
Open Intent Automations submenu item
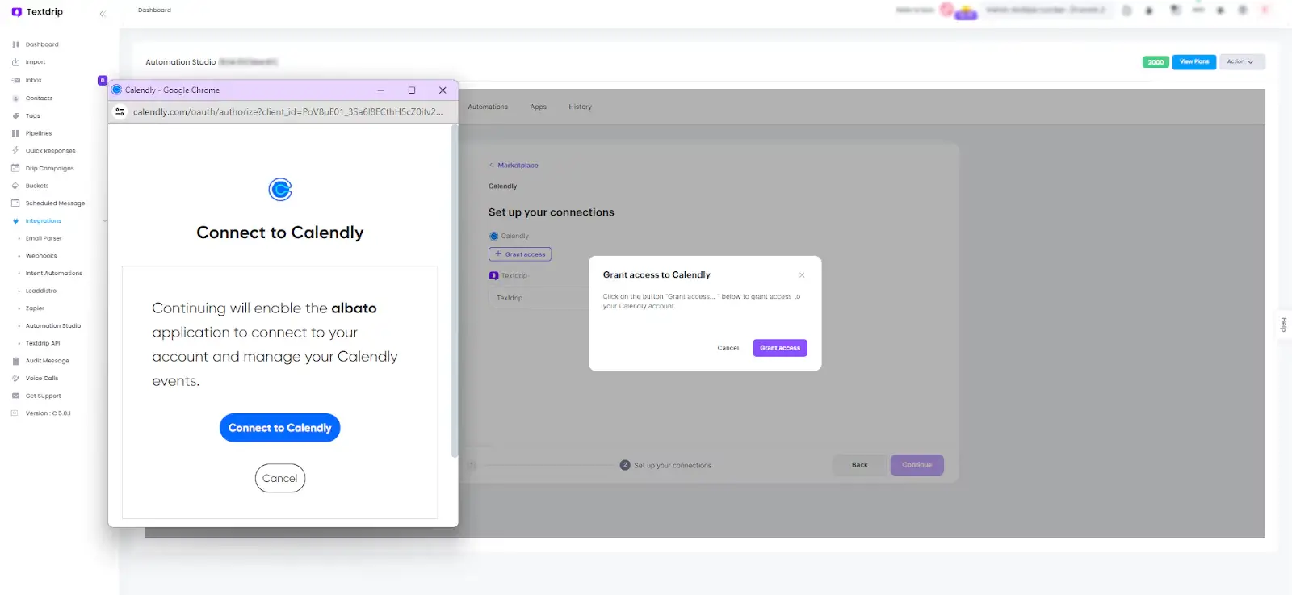point(54,274)
